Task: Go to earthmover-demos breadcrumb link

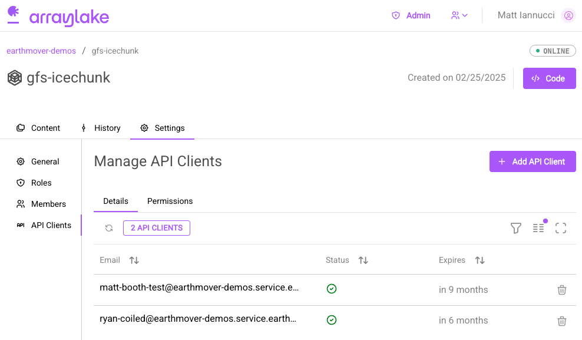Action: click(x=41, y=51)
